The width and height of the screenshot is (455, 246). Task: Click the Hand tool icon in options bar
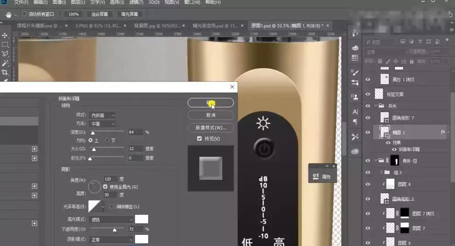coord(8,15)
